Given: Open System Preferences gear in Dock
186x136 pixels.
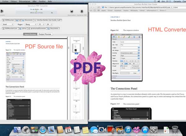Looking at the screenshot, I should [154, 130].
